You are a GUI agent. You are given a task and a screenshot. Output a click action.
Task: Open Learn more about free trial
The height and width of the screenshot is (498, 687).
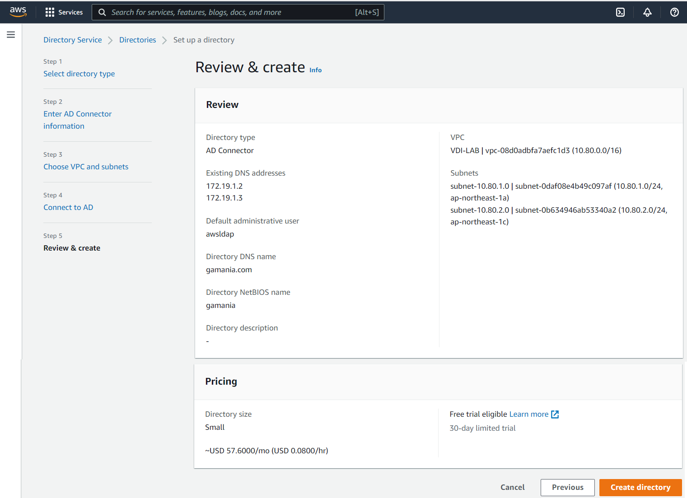(x=528, y=414)
